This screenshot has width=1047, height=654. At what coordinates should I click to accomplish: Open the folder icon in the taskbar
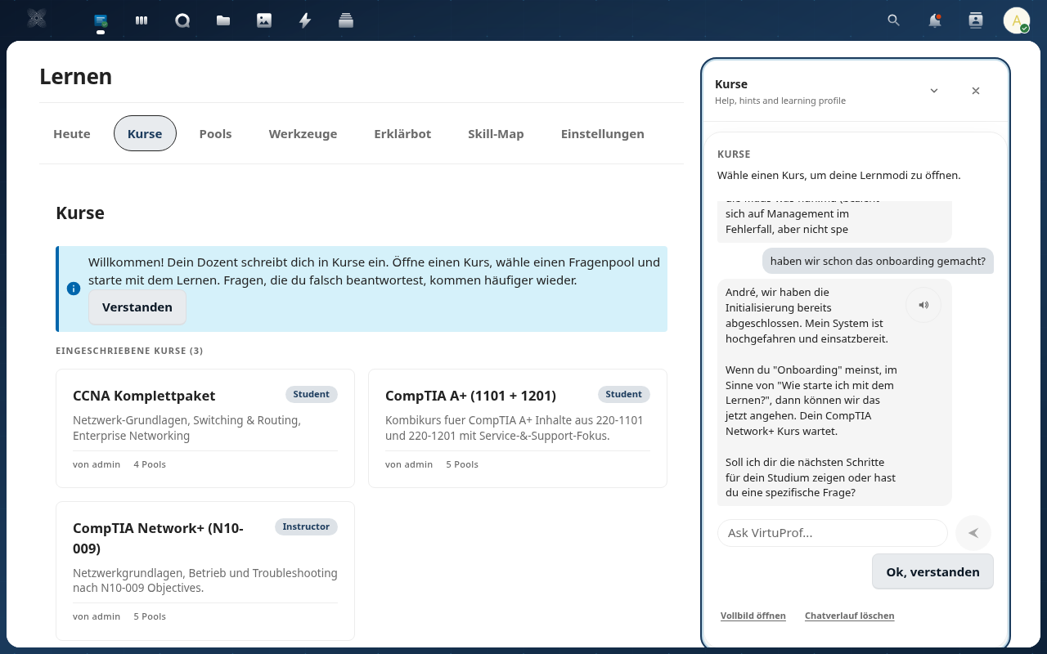pos(223,20)
